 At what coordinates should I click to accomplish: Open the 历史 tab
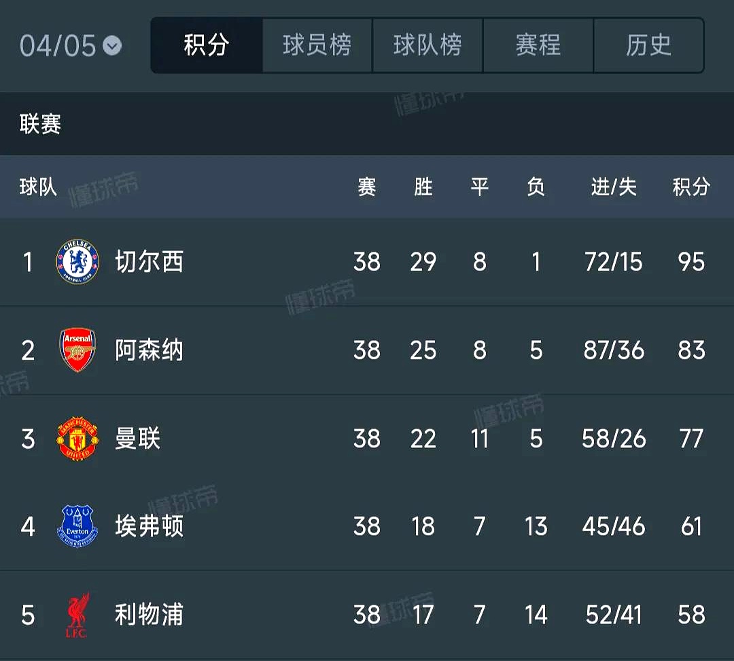click(x=648, y=46)
